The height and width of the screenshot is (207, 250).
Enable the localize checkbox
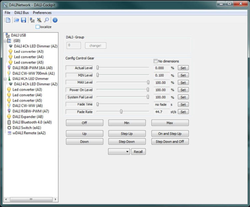(38, 27)
